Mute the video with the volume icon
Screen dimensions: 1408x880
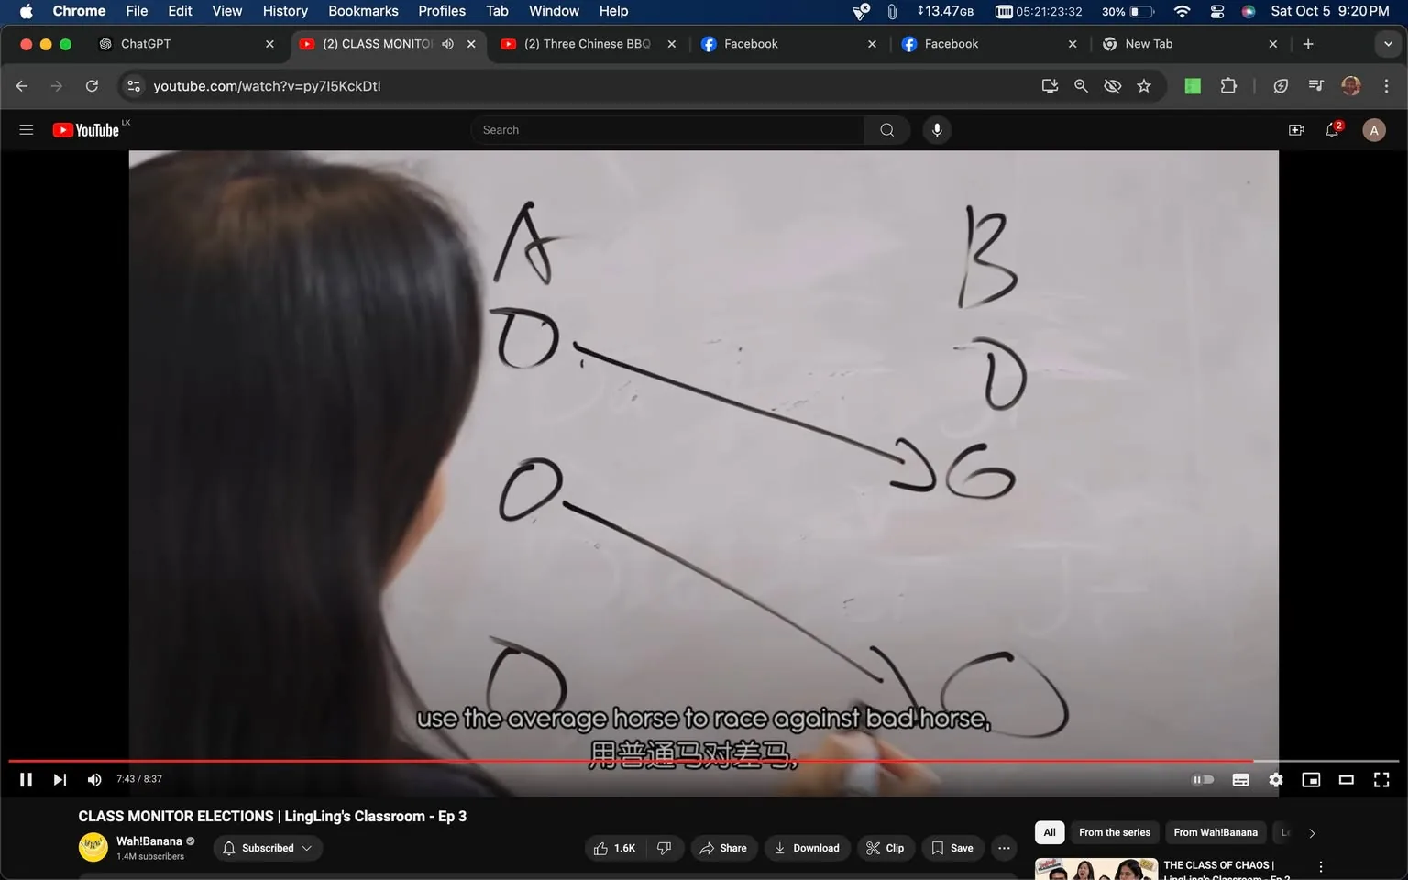[93, 779]
